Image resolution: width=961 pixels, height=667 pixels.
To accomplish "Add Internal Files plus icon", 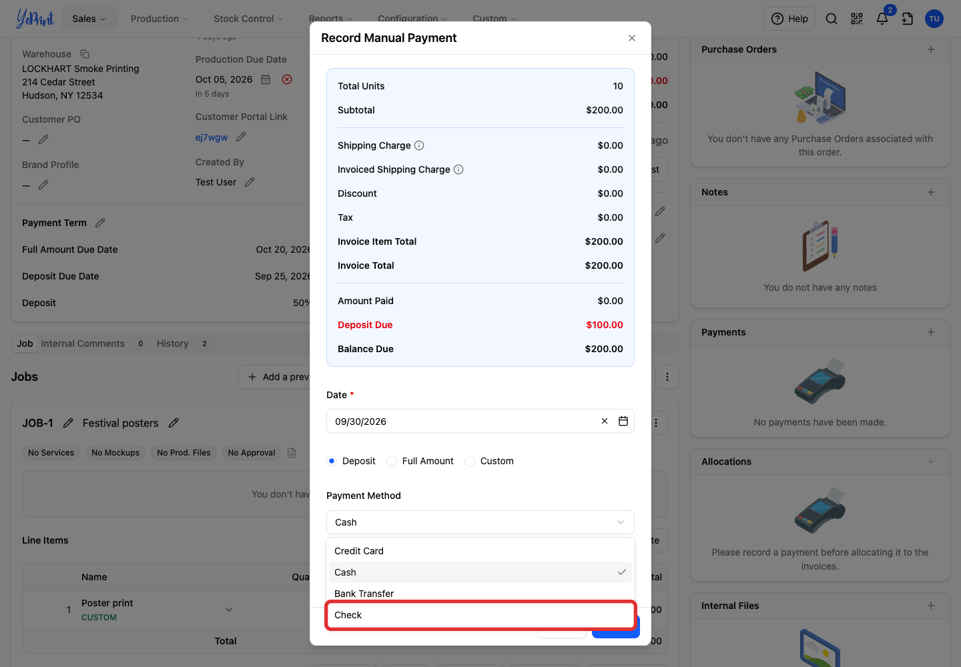I will pyautogui.click(x=931, y=606).
